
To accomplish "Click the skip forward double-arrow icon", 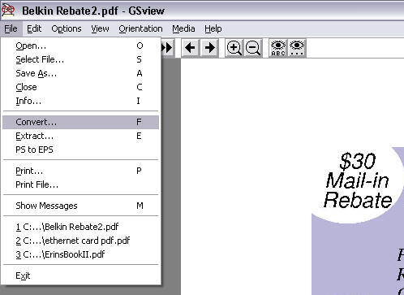I will (x=167, y=48).
